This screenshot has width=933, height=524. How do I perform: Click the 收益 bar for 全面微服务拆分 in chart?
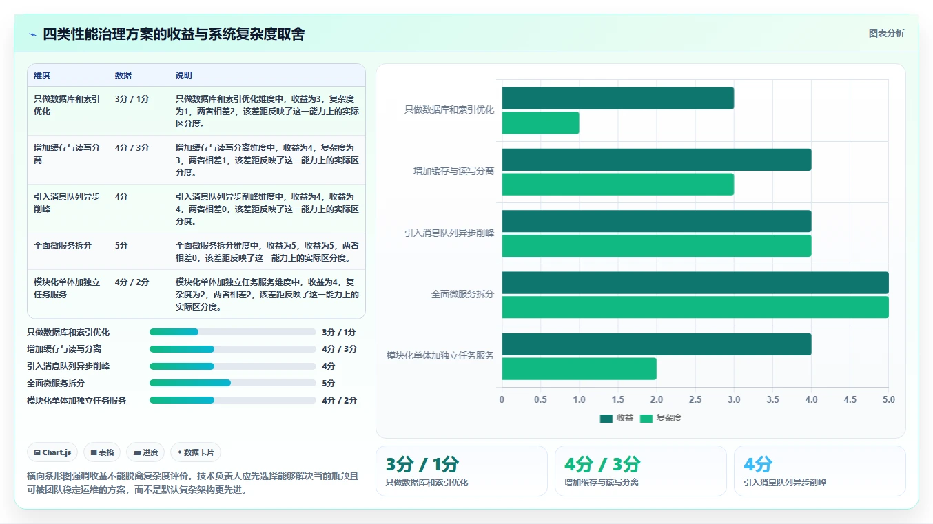695,283
